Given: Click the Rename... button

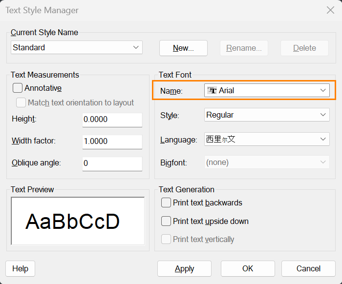Looking at the screenshot, I should [x=244, y=48].
